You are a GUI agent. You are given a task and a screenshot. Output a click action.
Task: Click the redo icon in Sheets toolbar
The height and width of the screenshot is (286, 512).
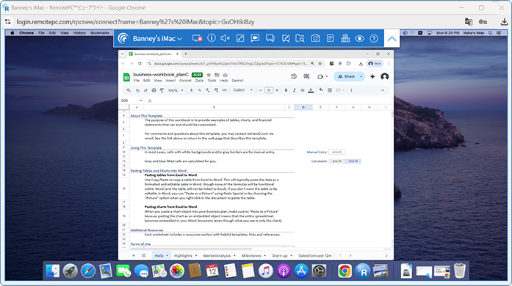(x=145, y=90)
